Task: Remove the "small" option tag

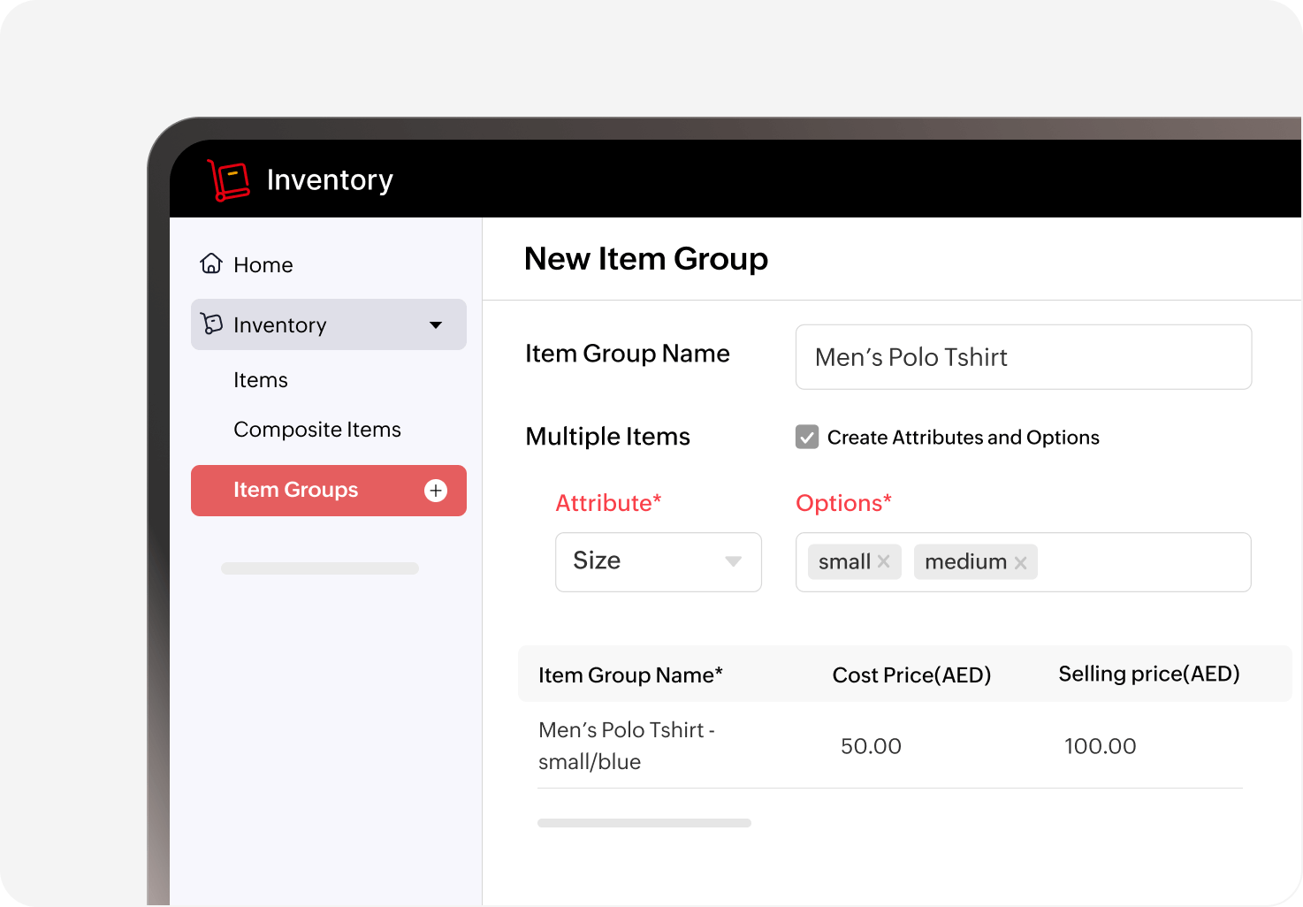Action: click(x=883, y=560)
